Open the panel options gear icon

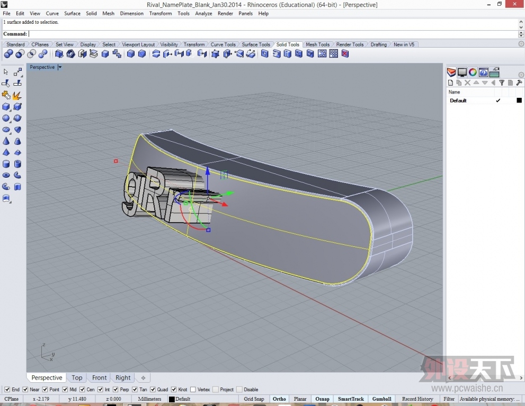click(521, 75)
